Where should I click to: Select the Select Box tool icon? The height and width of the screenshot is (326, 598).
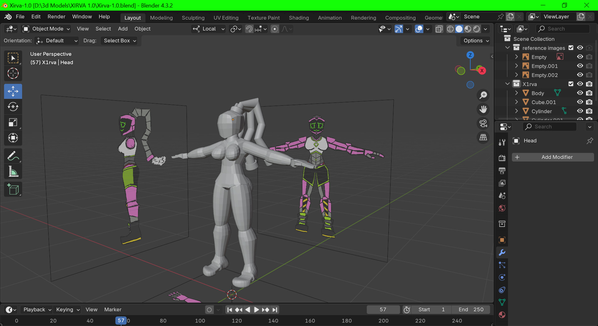(x=13, y=58)
